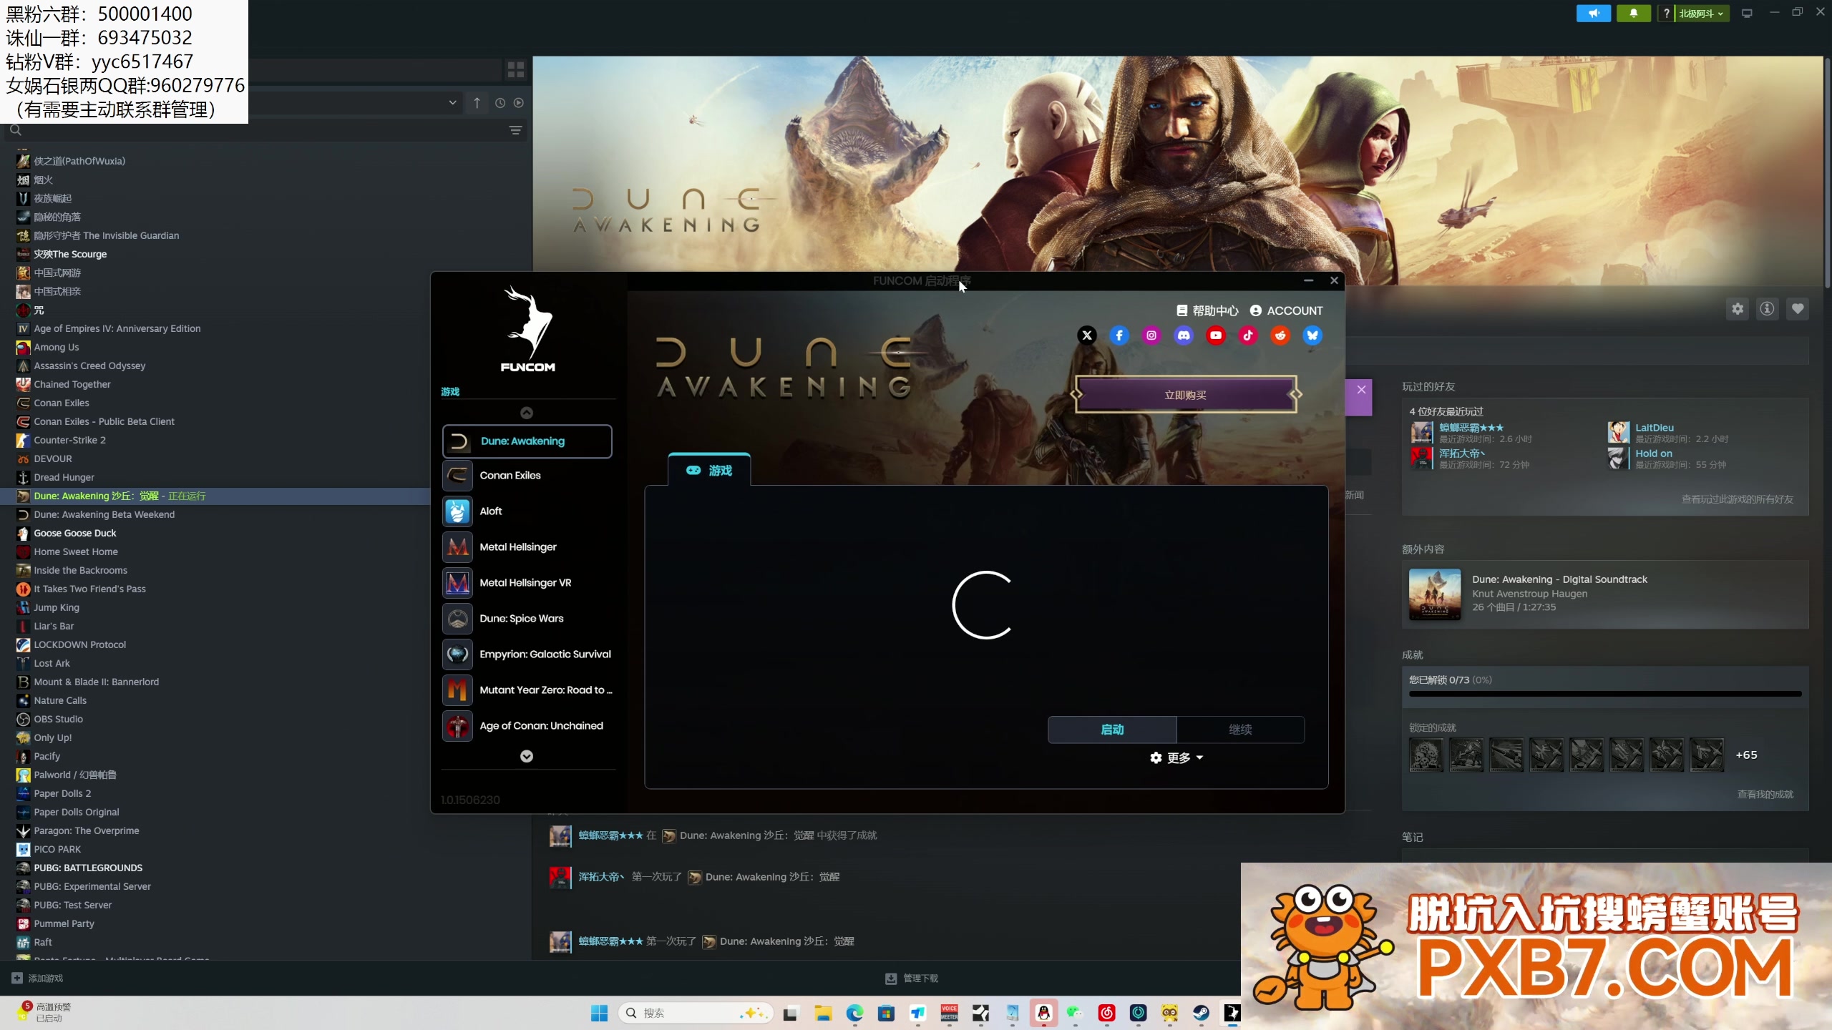Image resolution: width=1832 pixels, height=1030 pixels.
Task: Select Dune: Spice Wars in launcher
Action: click(x=527, y=619)
